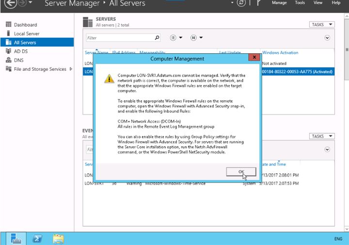Click the Servers saved queries icon
The width and height of the screenshot is (349, 245).
(193, 38)
